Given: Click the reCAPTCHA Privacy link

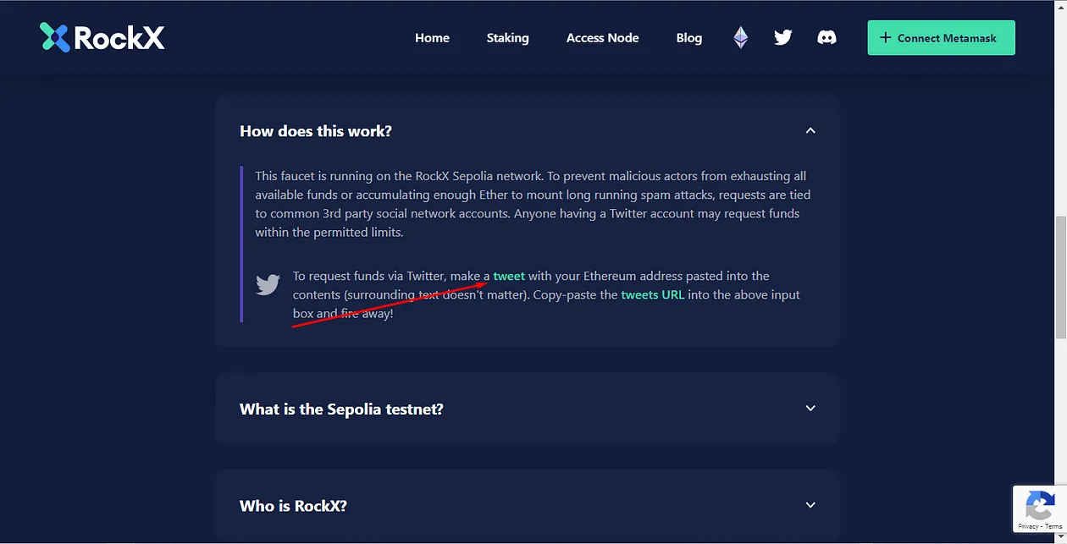Looking at the screenshot, I should [x=1028, y=526].
